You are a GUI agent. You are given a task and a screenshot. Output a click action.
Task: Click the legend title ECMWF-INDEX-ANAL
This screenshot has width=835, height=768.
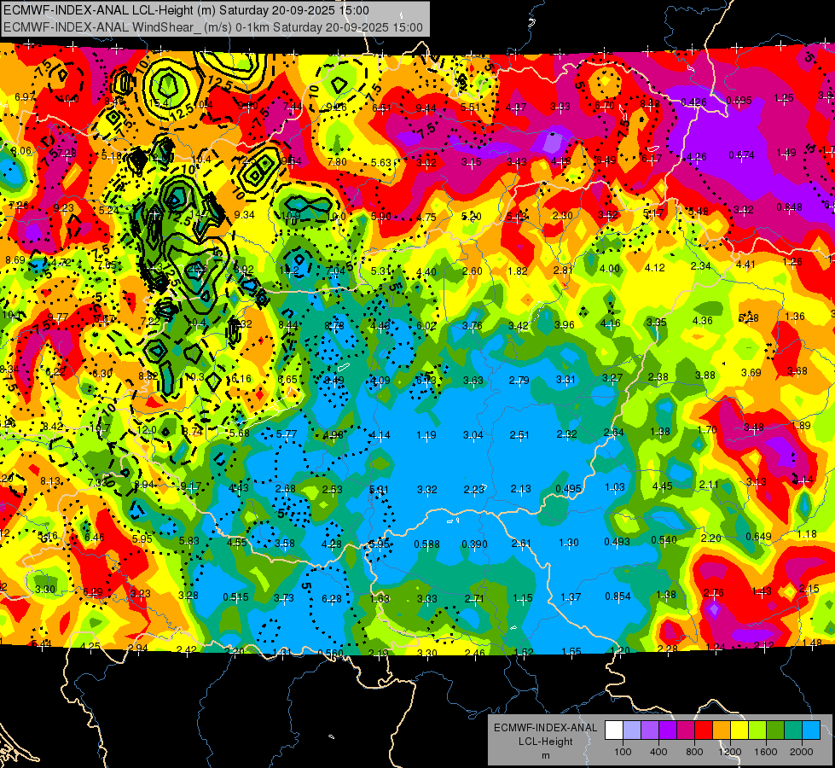pos(545,728)
